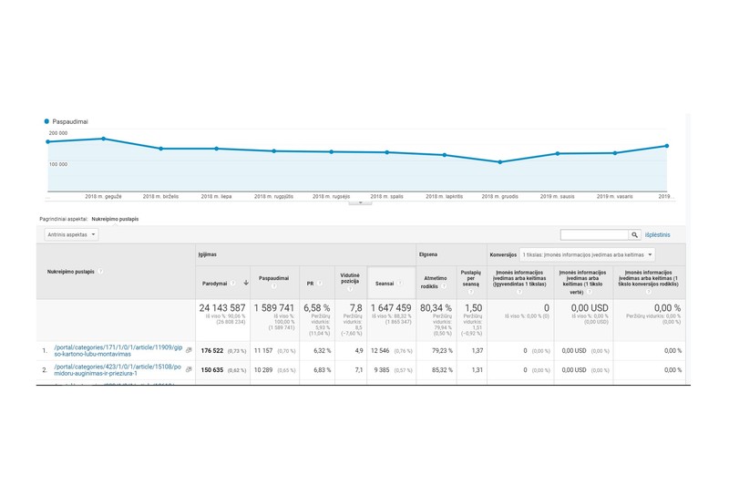Viewport: 729px width, 486px height.
Task: Click the help icon beside Nukreipimo puslapis header
Action: point(100,272)
